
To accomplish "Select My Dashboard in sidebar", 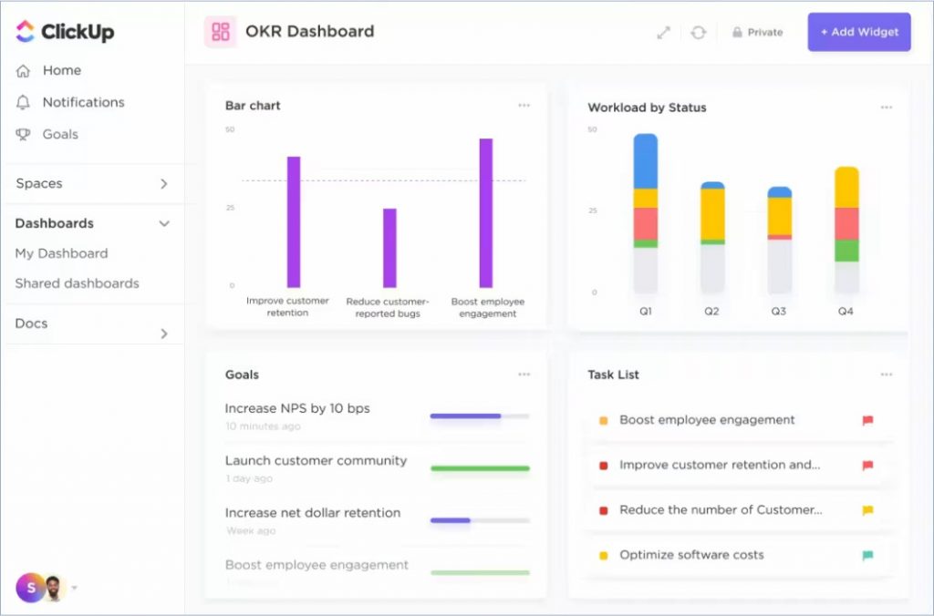I will [x=61, y=253].
